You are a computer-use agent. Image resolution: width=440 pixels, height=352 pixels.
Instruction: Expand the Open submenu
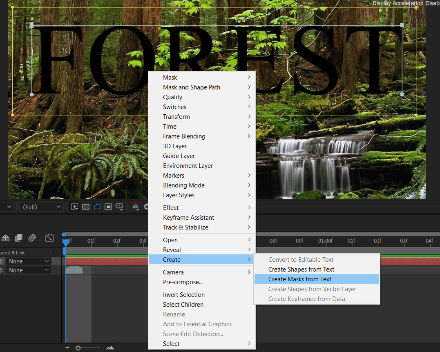coord(202,240)
